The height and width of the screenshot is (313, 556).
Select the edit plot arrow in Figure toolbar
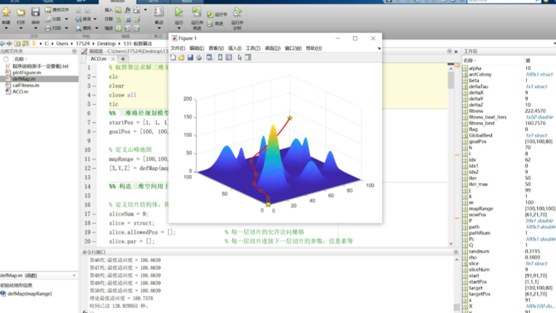pyautogui.click(x=239, y=57)
